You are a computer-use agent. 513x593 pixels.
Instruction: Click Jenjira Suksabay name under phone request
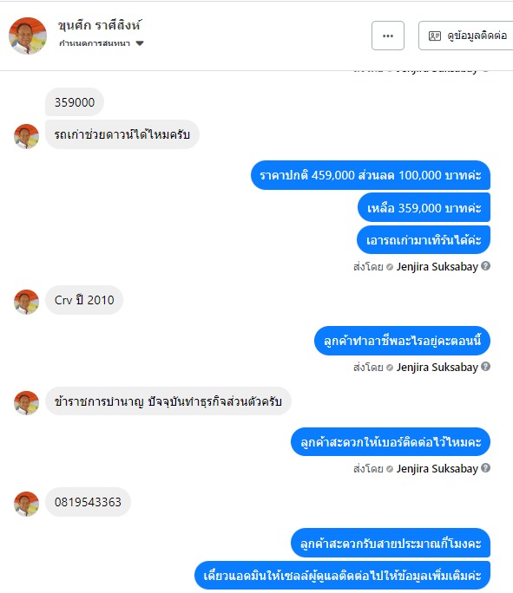(x=437, y=469)
